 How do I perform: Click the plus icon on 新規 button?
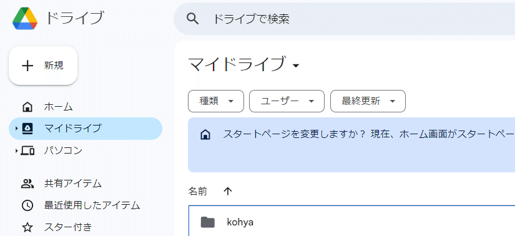27,66
